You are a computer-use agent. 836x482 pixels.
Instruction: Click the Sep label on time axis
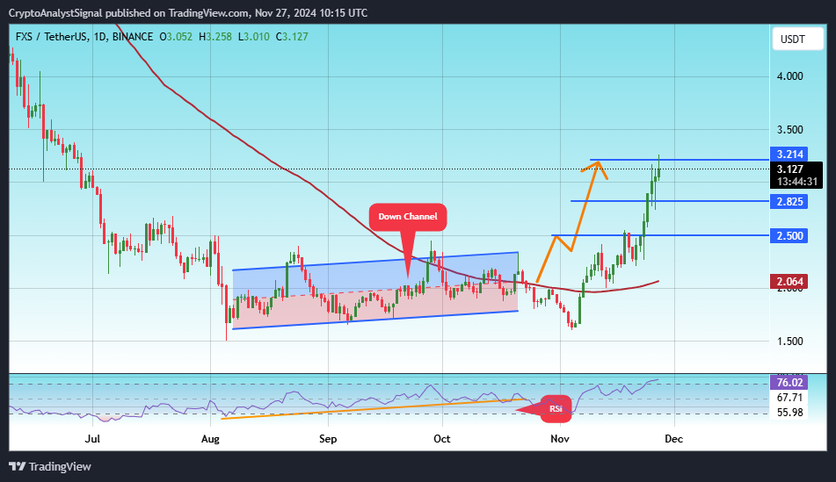point(328,439)
